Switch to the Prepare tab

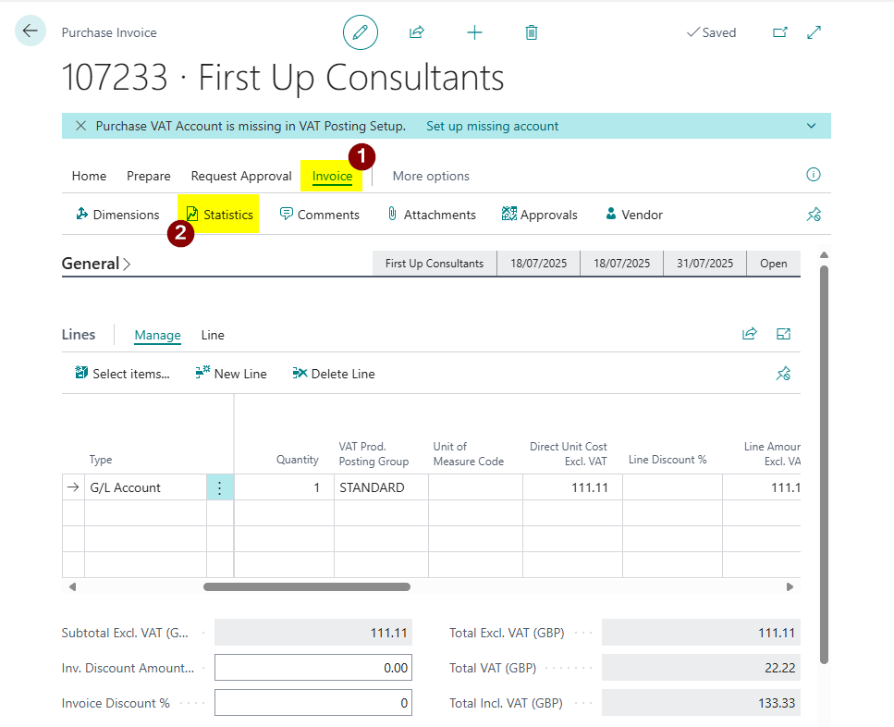click(x=149, y=176)
